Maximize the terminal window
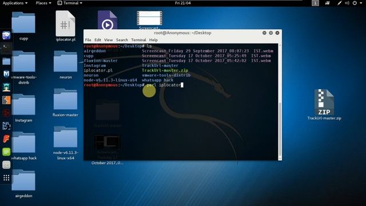 pos(270,33)
